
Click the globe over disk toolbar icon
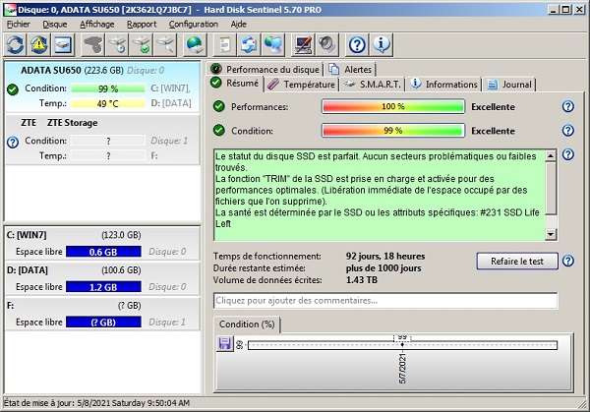(195, 44)
